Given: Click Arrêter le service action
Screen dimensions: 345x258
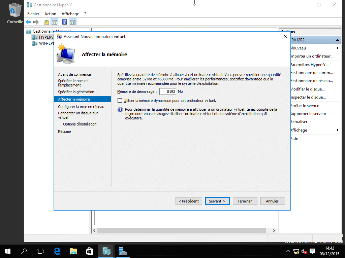Looking at the screenshot, I should pos(305,106).
